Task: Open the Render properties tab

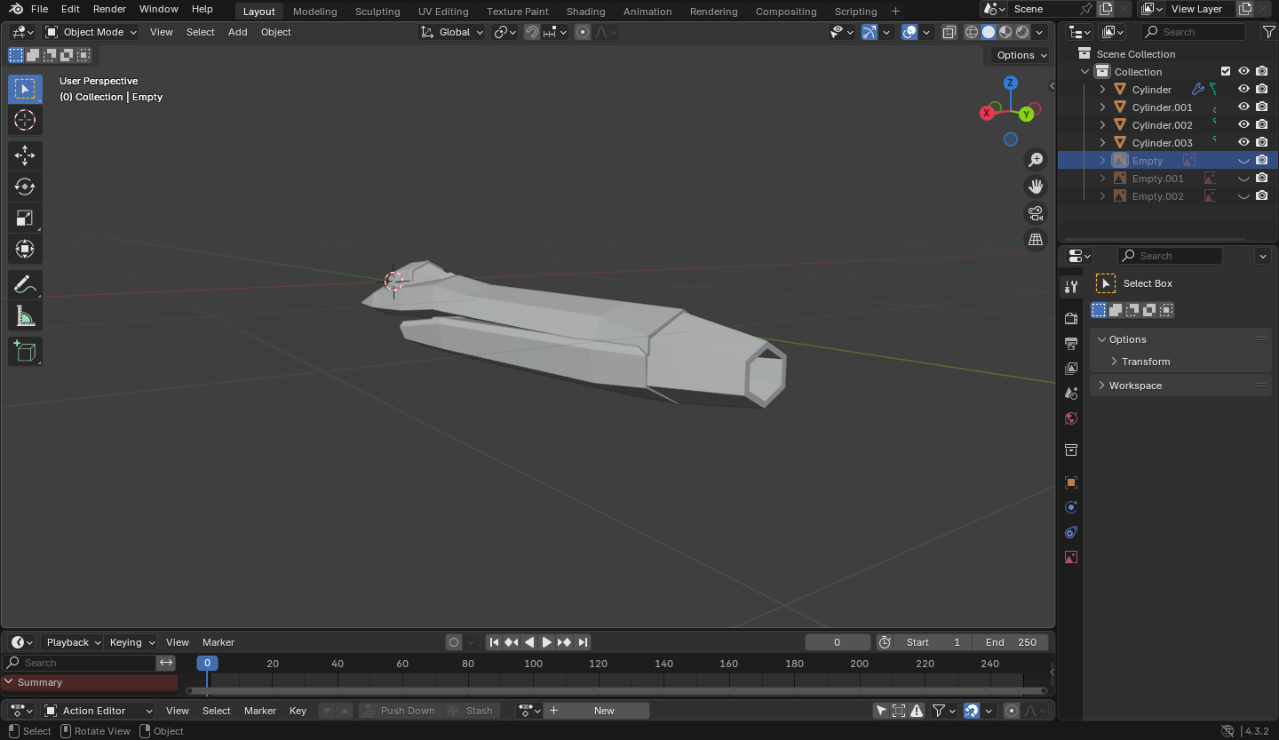Action: point(1071,318)
